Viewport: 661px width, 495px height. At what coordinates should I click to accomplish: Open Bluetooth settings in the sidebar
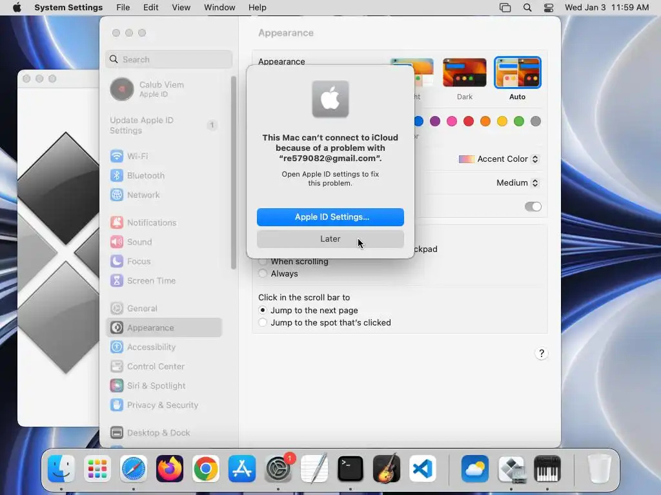point(165,175)
